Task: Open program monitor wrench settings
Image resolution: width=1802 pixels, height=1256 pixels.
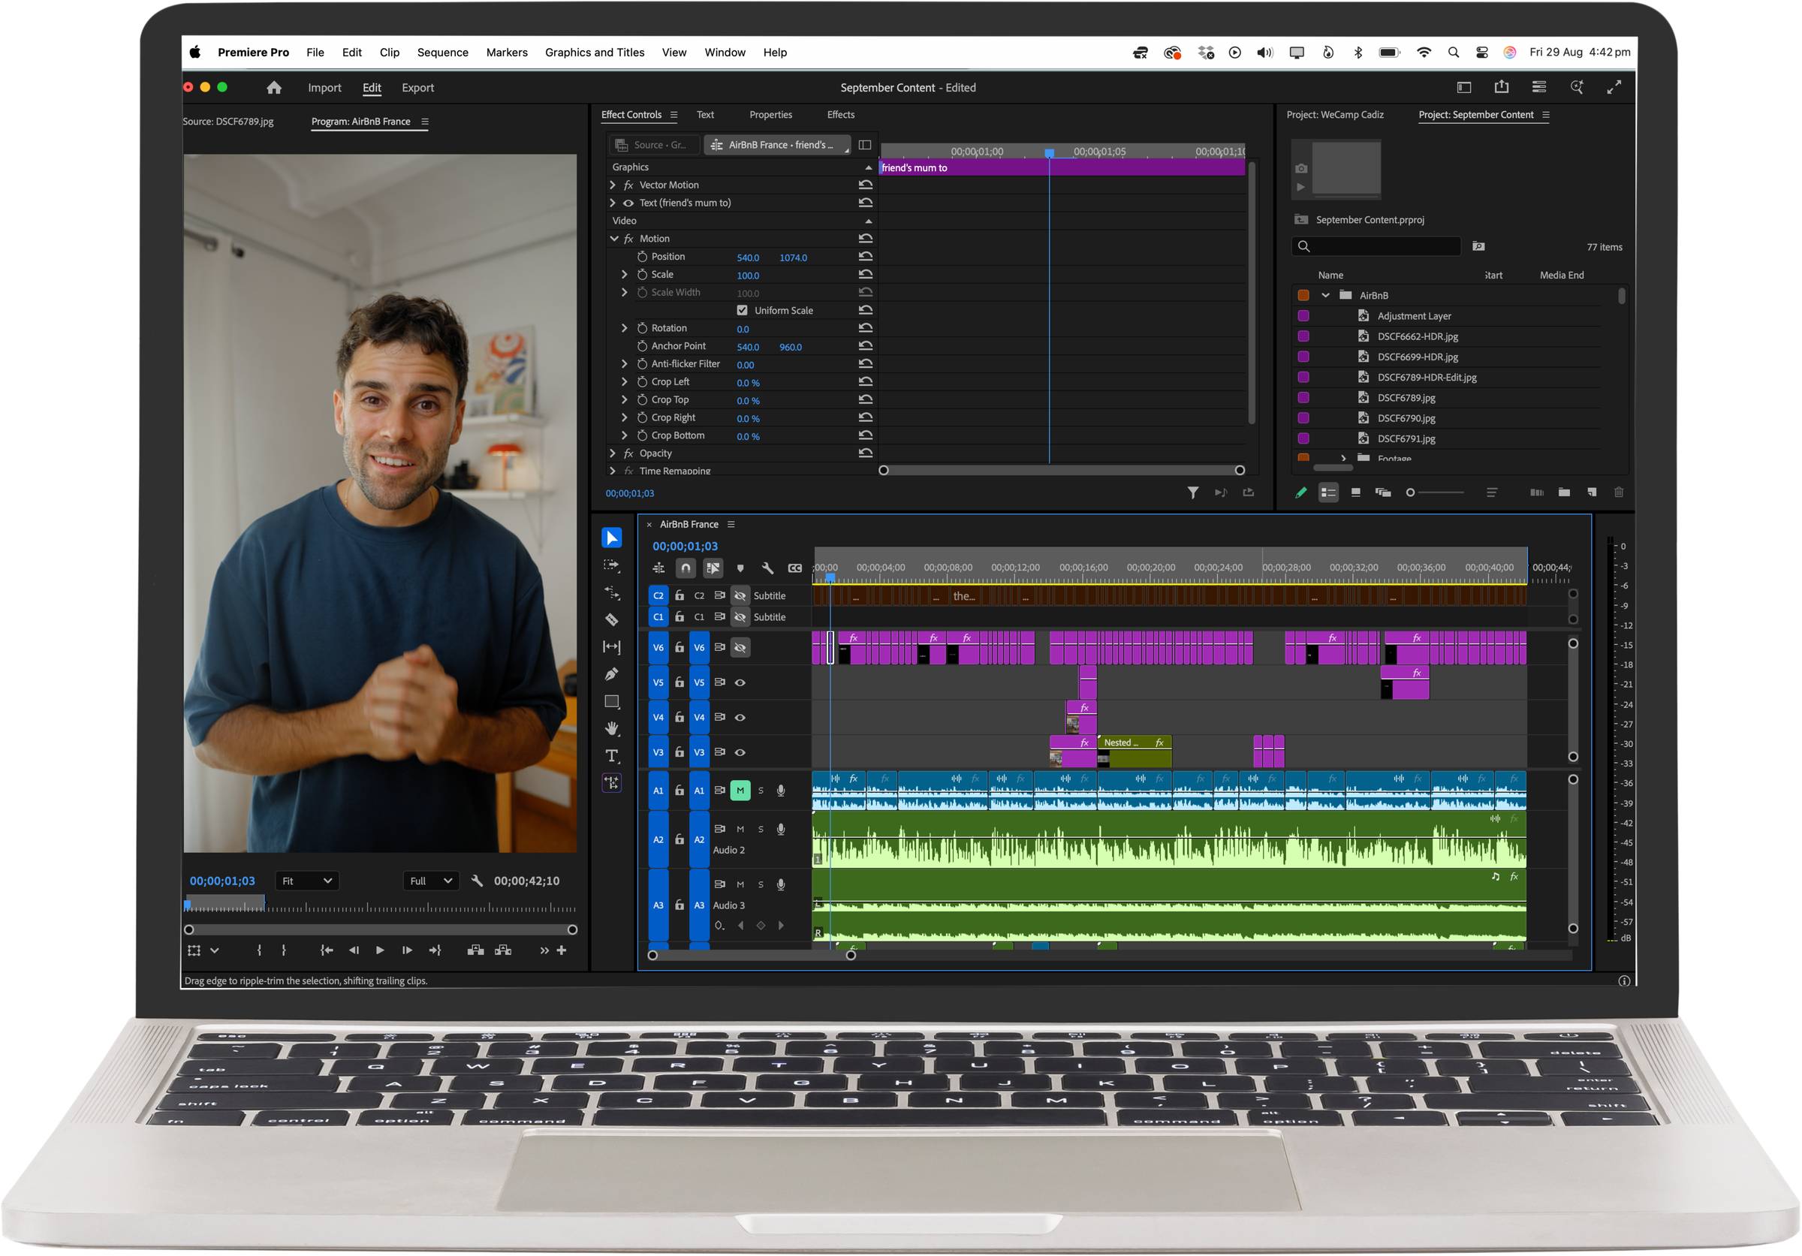Action: coord(476,880)
